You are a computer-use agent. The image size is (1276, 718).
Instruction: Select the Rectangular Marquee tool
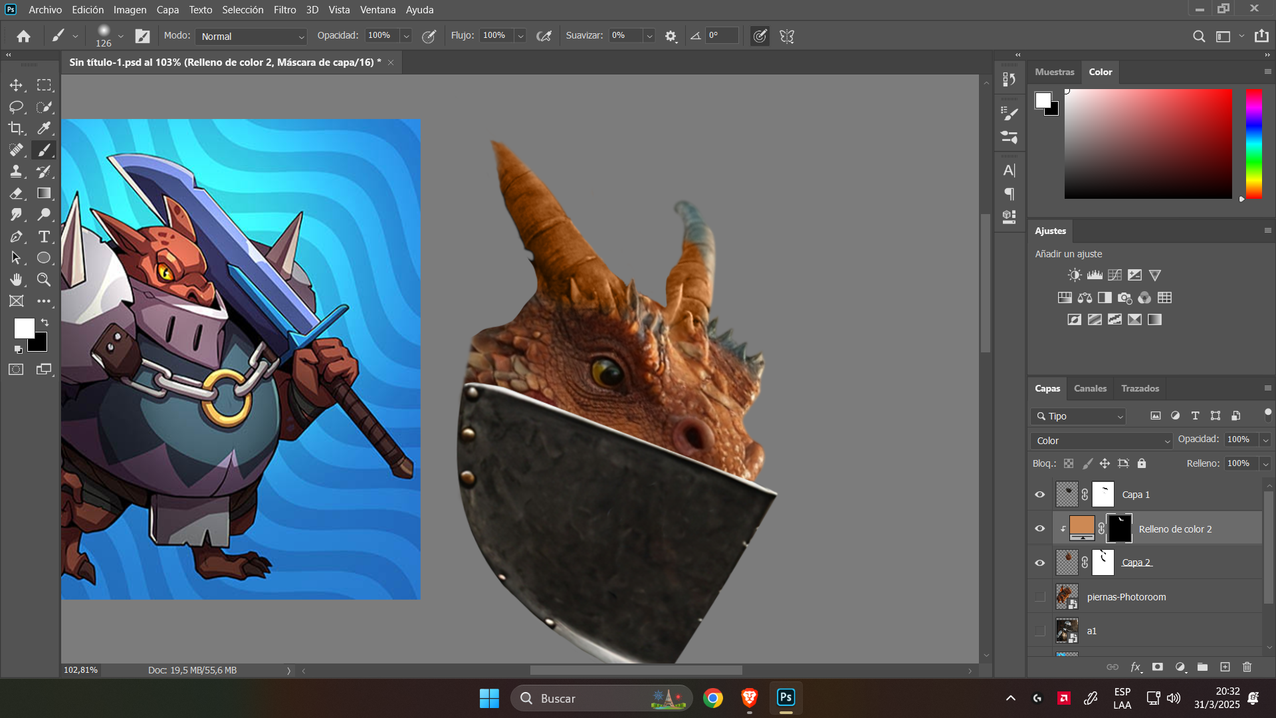[x=44, y=85]
